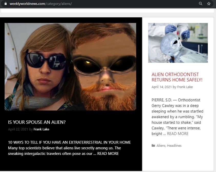Click the 'April 14, 2021' date text

[x=161, y=87]
